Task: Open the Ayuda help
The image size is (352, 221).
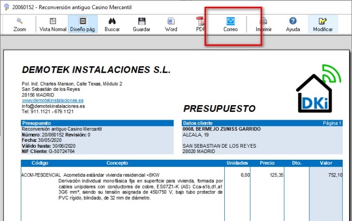Action: pyautogui.click(x=293, y=25)
